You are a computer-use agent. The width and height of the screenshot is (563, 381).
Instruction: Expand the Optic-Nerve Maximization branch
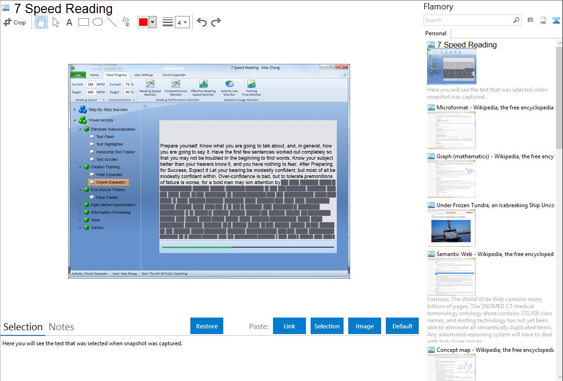click(x=80, y=205)
